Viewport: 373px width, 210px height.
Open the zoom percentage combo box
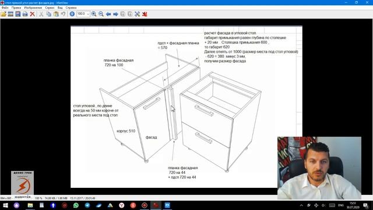click(x=83, y=14)
